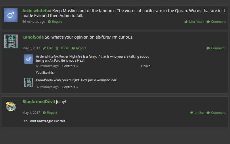Click comment bubble icon on Artie whitefox's post
Screen dimensions: 230x144
point(208,22)
